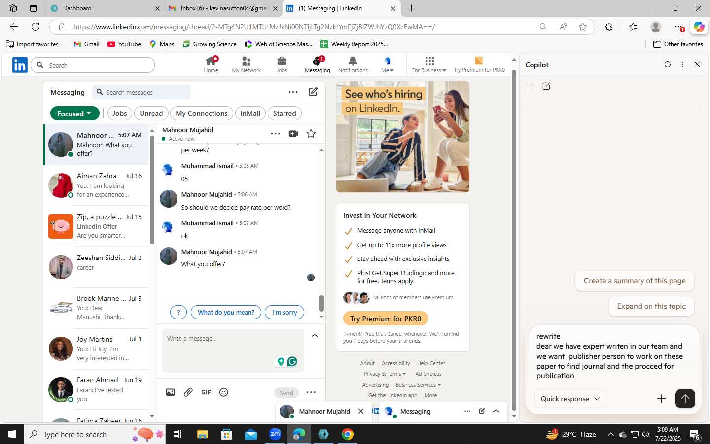Image resolution: width=710 pixels, height=444 pixels.
Task: Close the Mahnoor Mujahid chat bubble
Action: 361,411
